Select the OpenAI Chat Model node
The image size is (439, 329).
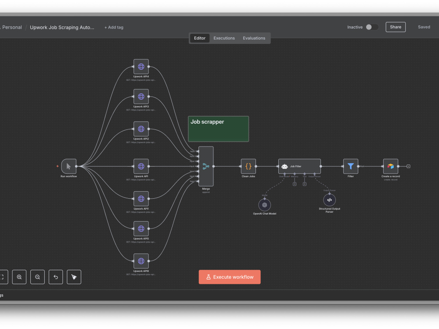click(265, 205)
